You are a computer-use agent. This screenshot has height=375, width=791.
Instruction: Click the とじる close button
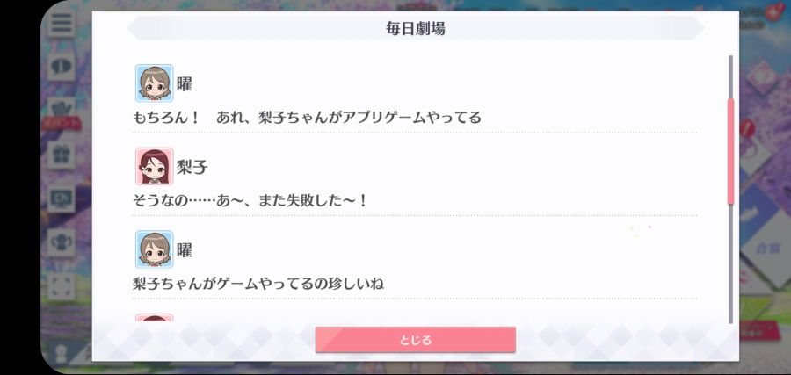pos(415,340)
